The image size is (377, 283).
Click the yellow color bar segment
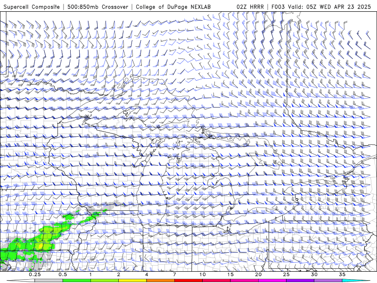click(x=132, y=281)
